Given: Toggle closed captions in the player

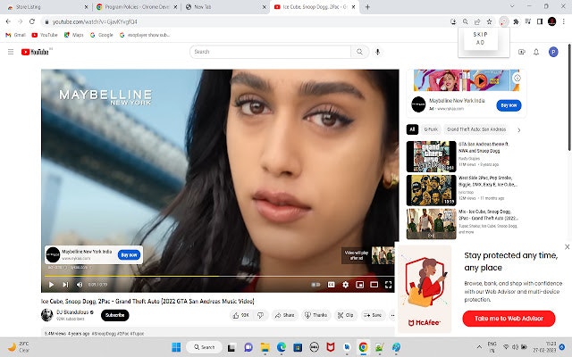Looking at the screenshot, I should (331, 285).
